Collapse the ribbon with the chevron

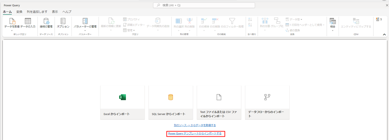pos(384,35)
